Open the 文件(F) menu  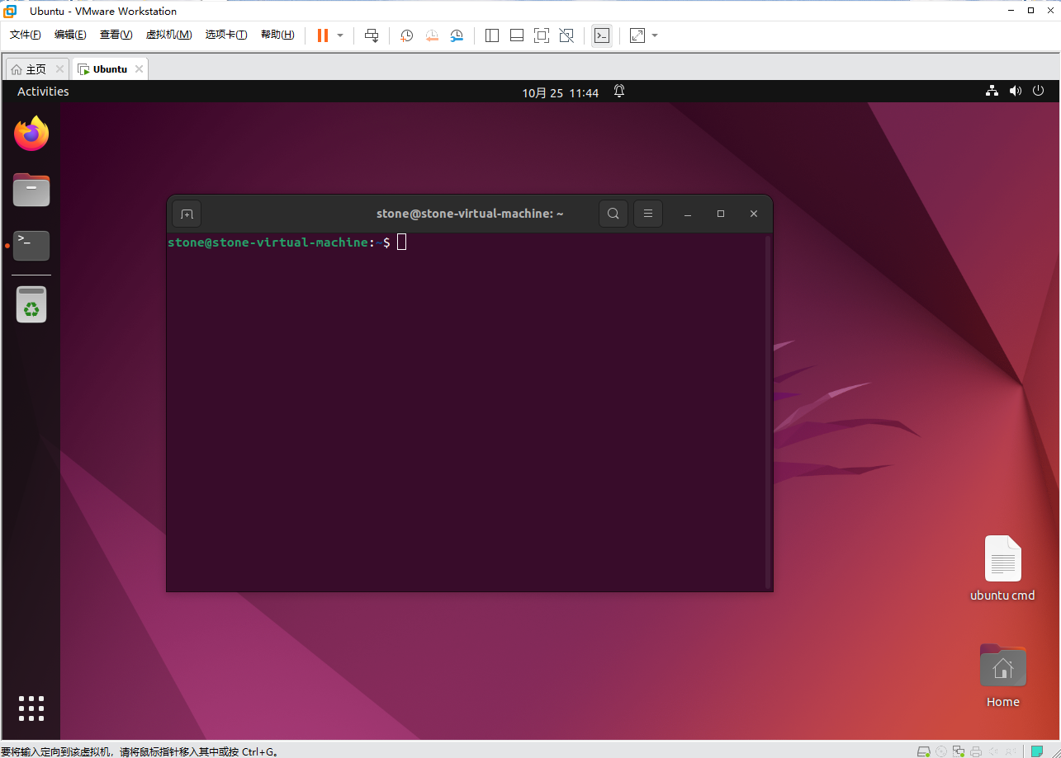tap(25, 35)
